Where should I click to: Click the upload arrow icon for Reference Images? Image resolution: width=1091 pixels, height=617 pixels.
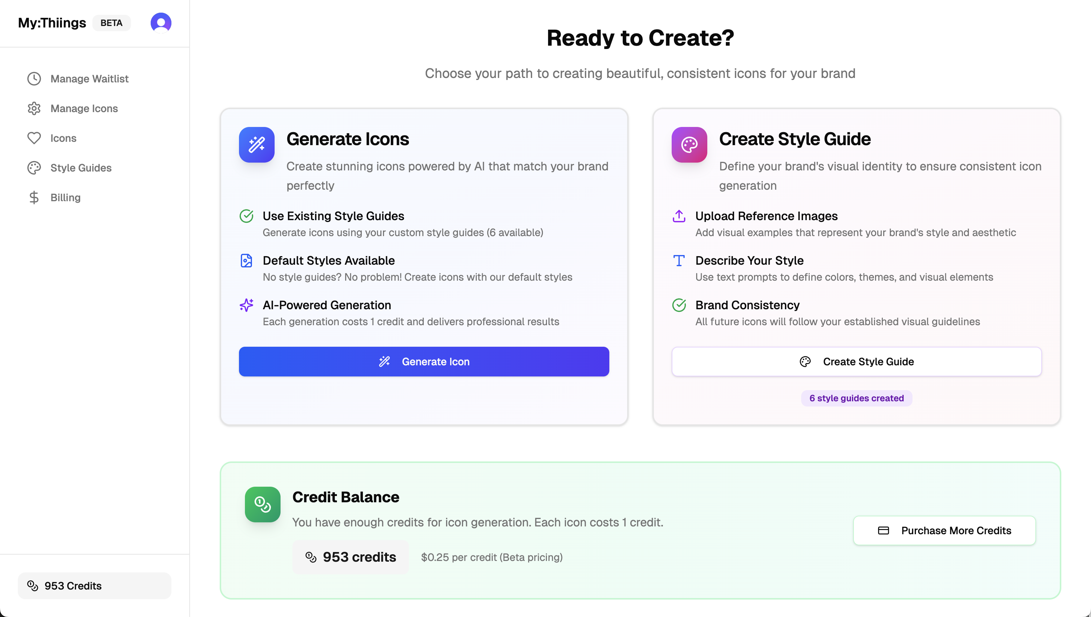click(x=679, y=216)
